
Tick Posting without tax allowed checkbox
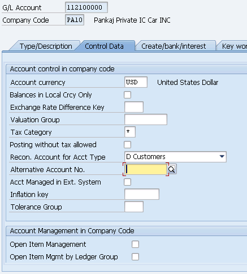(127, 145)
